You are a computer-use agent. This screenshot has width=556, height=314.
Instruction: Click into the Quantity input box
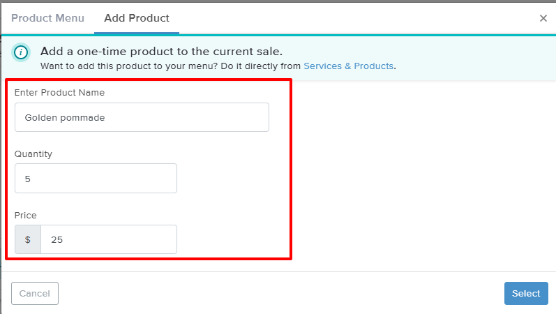[x=105, y=179]
